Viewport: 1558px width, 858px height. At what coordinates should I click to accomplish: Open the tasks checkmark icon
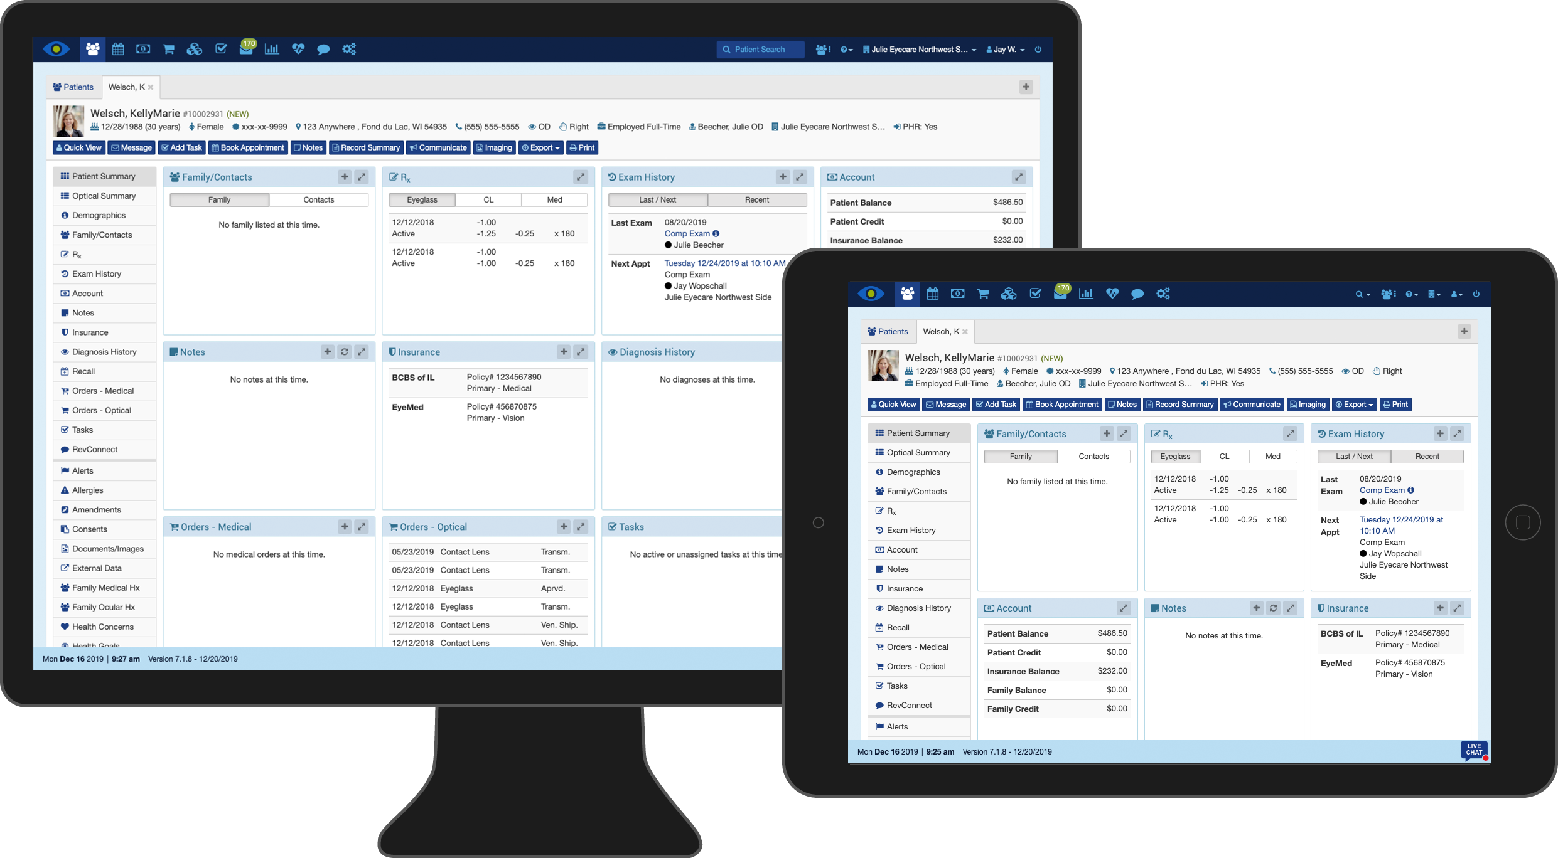coord(221,49)
